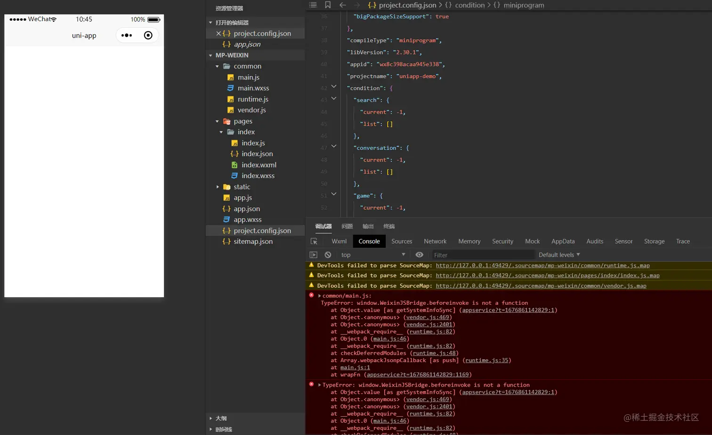Viewport: 712px width, 435px height.
Task: Expand the 时间线 timeline section
Action: click(x=210, y=429)
